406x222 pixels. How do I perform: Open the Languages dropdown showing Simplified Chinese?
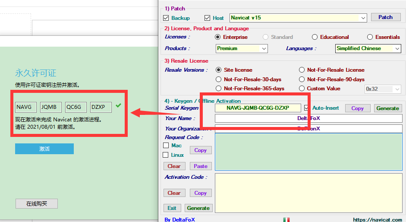pos(368,48)
